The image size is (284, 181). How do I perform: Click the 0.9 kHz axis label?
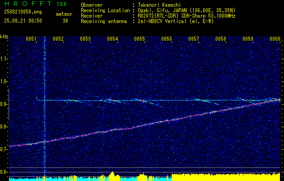coord(4,104)
